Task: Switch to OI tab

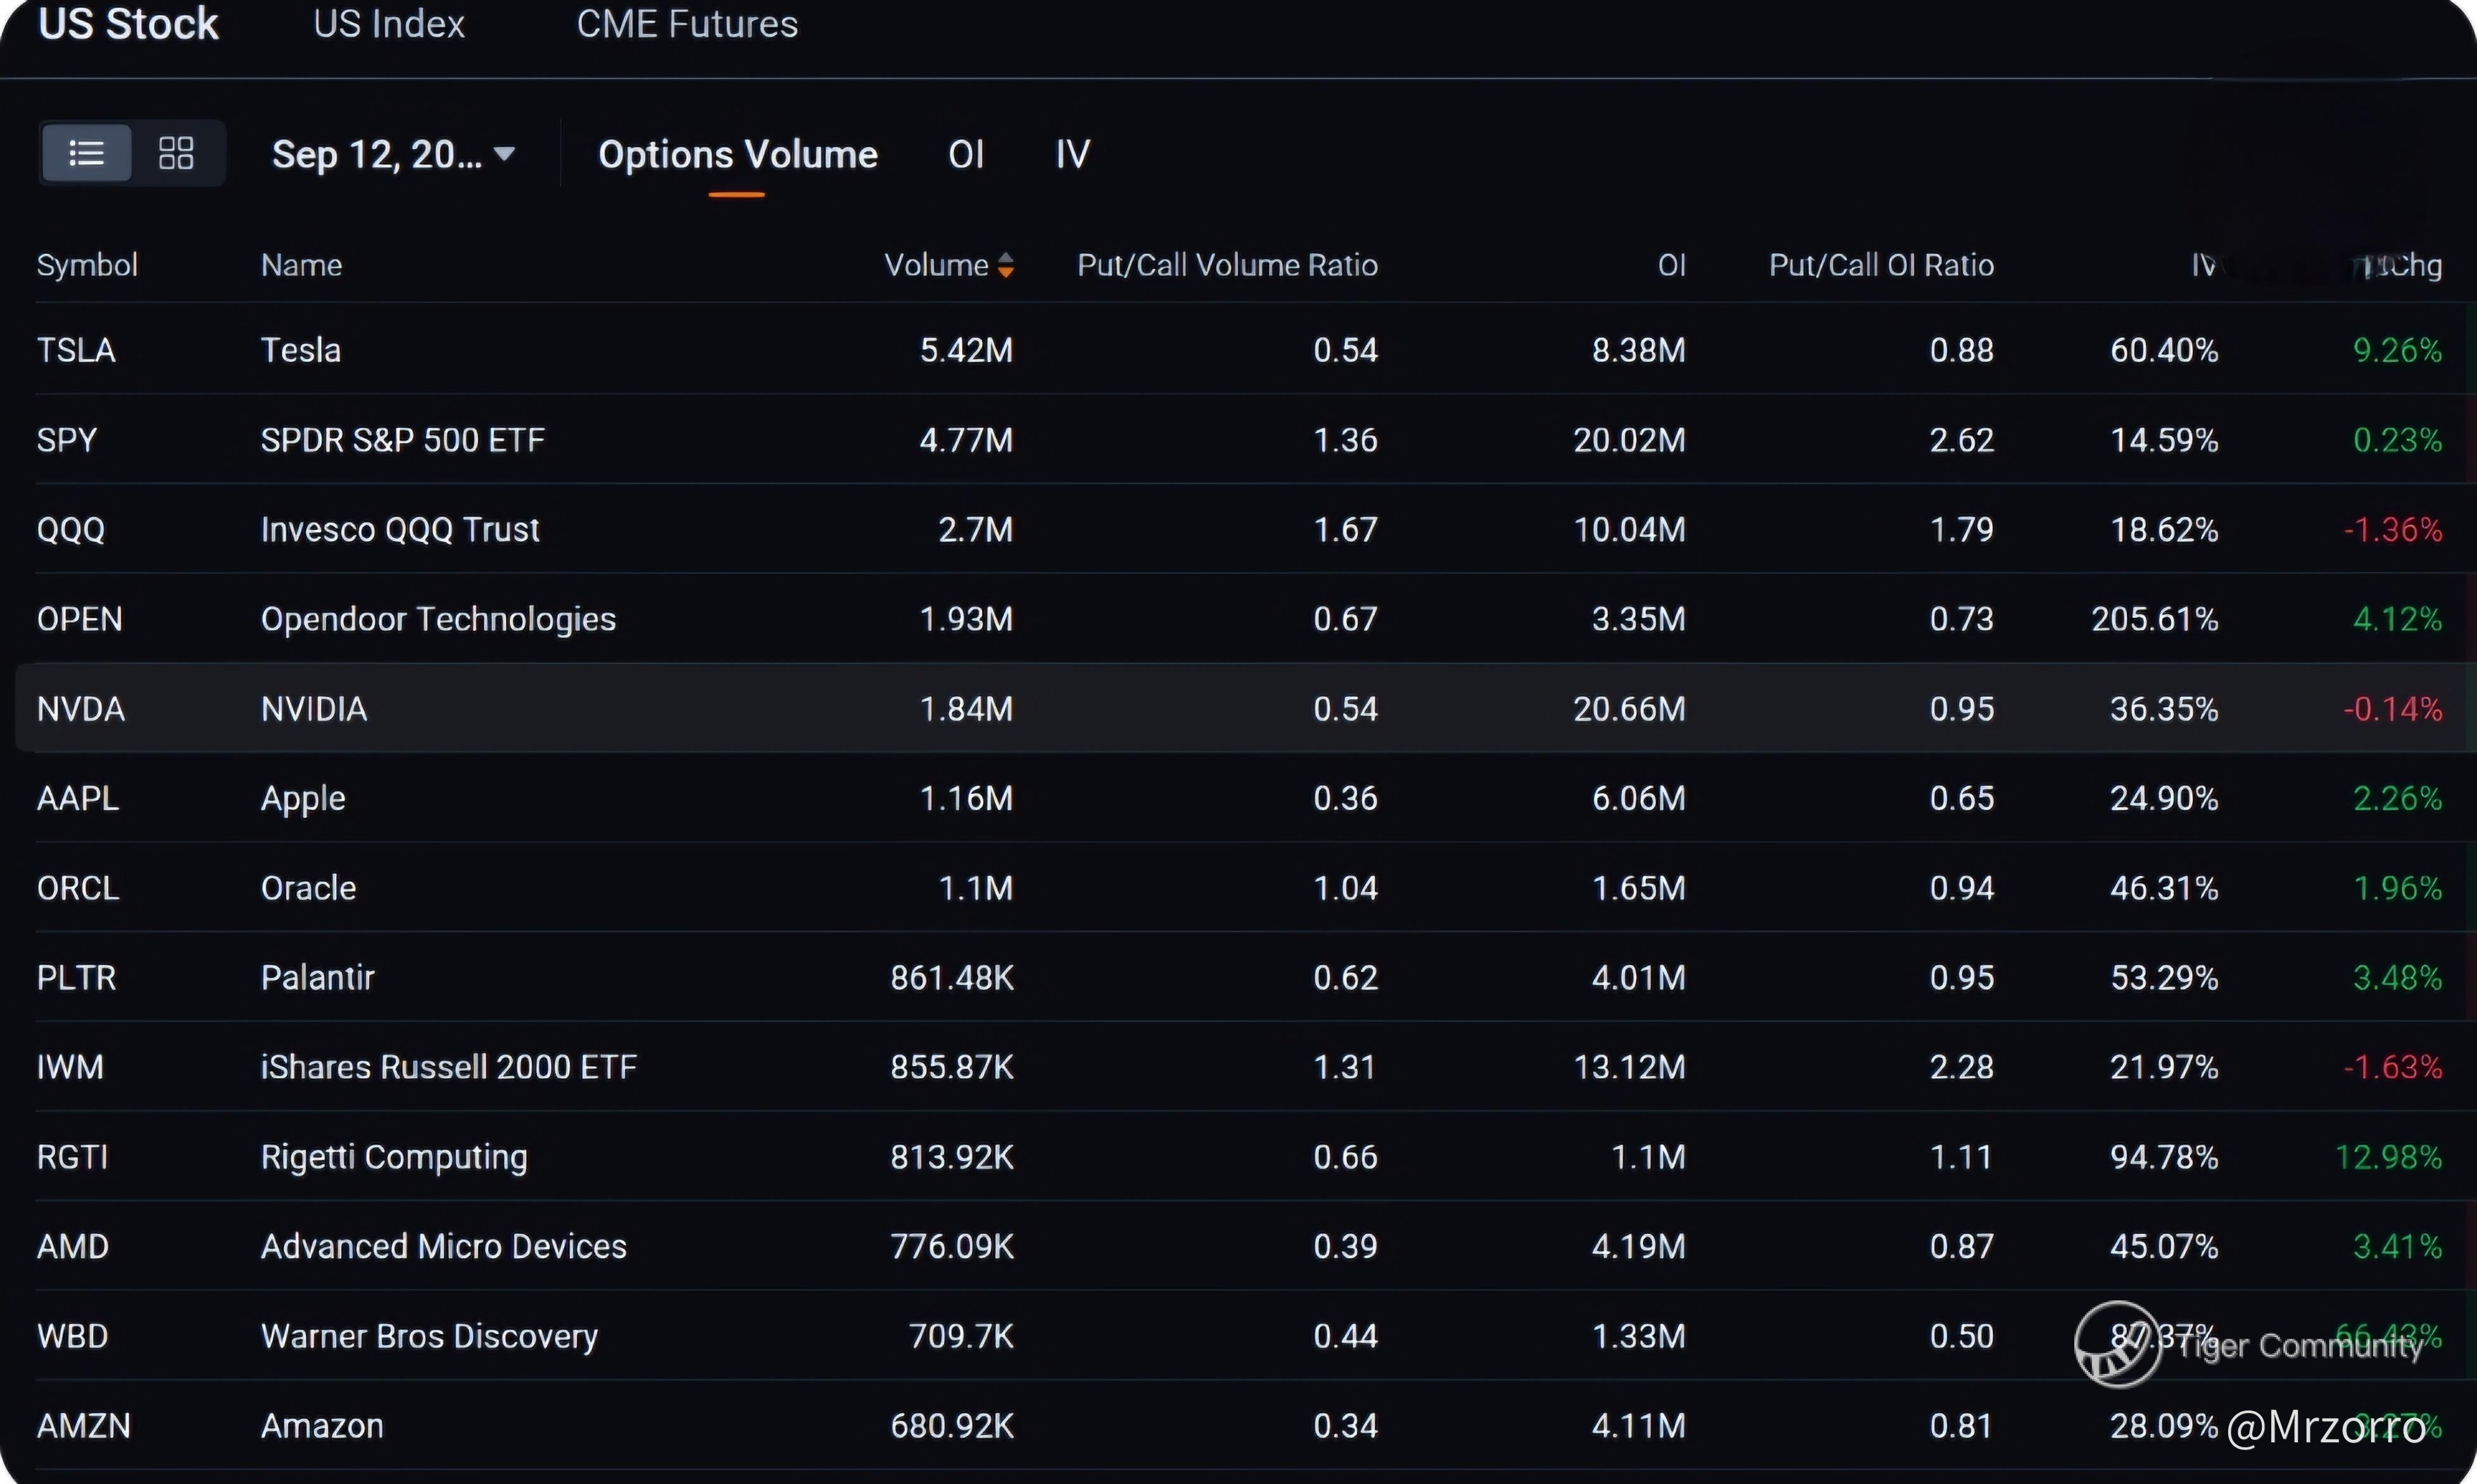Action: [966, 155]
